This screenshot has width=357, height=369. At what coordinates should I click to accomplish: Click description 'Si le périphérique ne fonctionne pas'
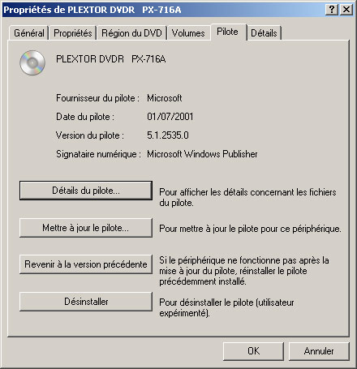point(244,271)
